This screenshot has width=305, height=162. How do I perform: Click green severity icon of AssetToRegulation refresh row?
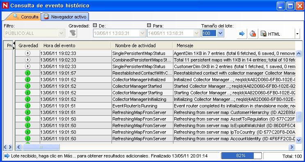point(27,119)
